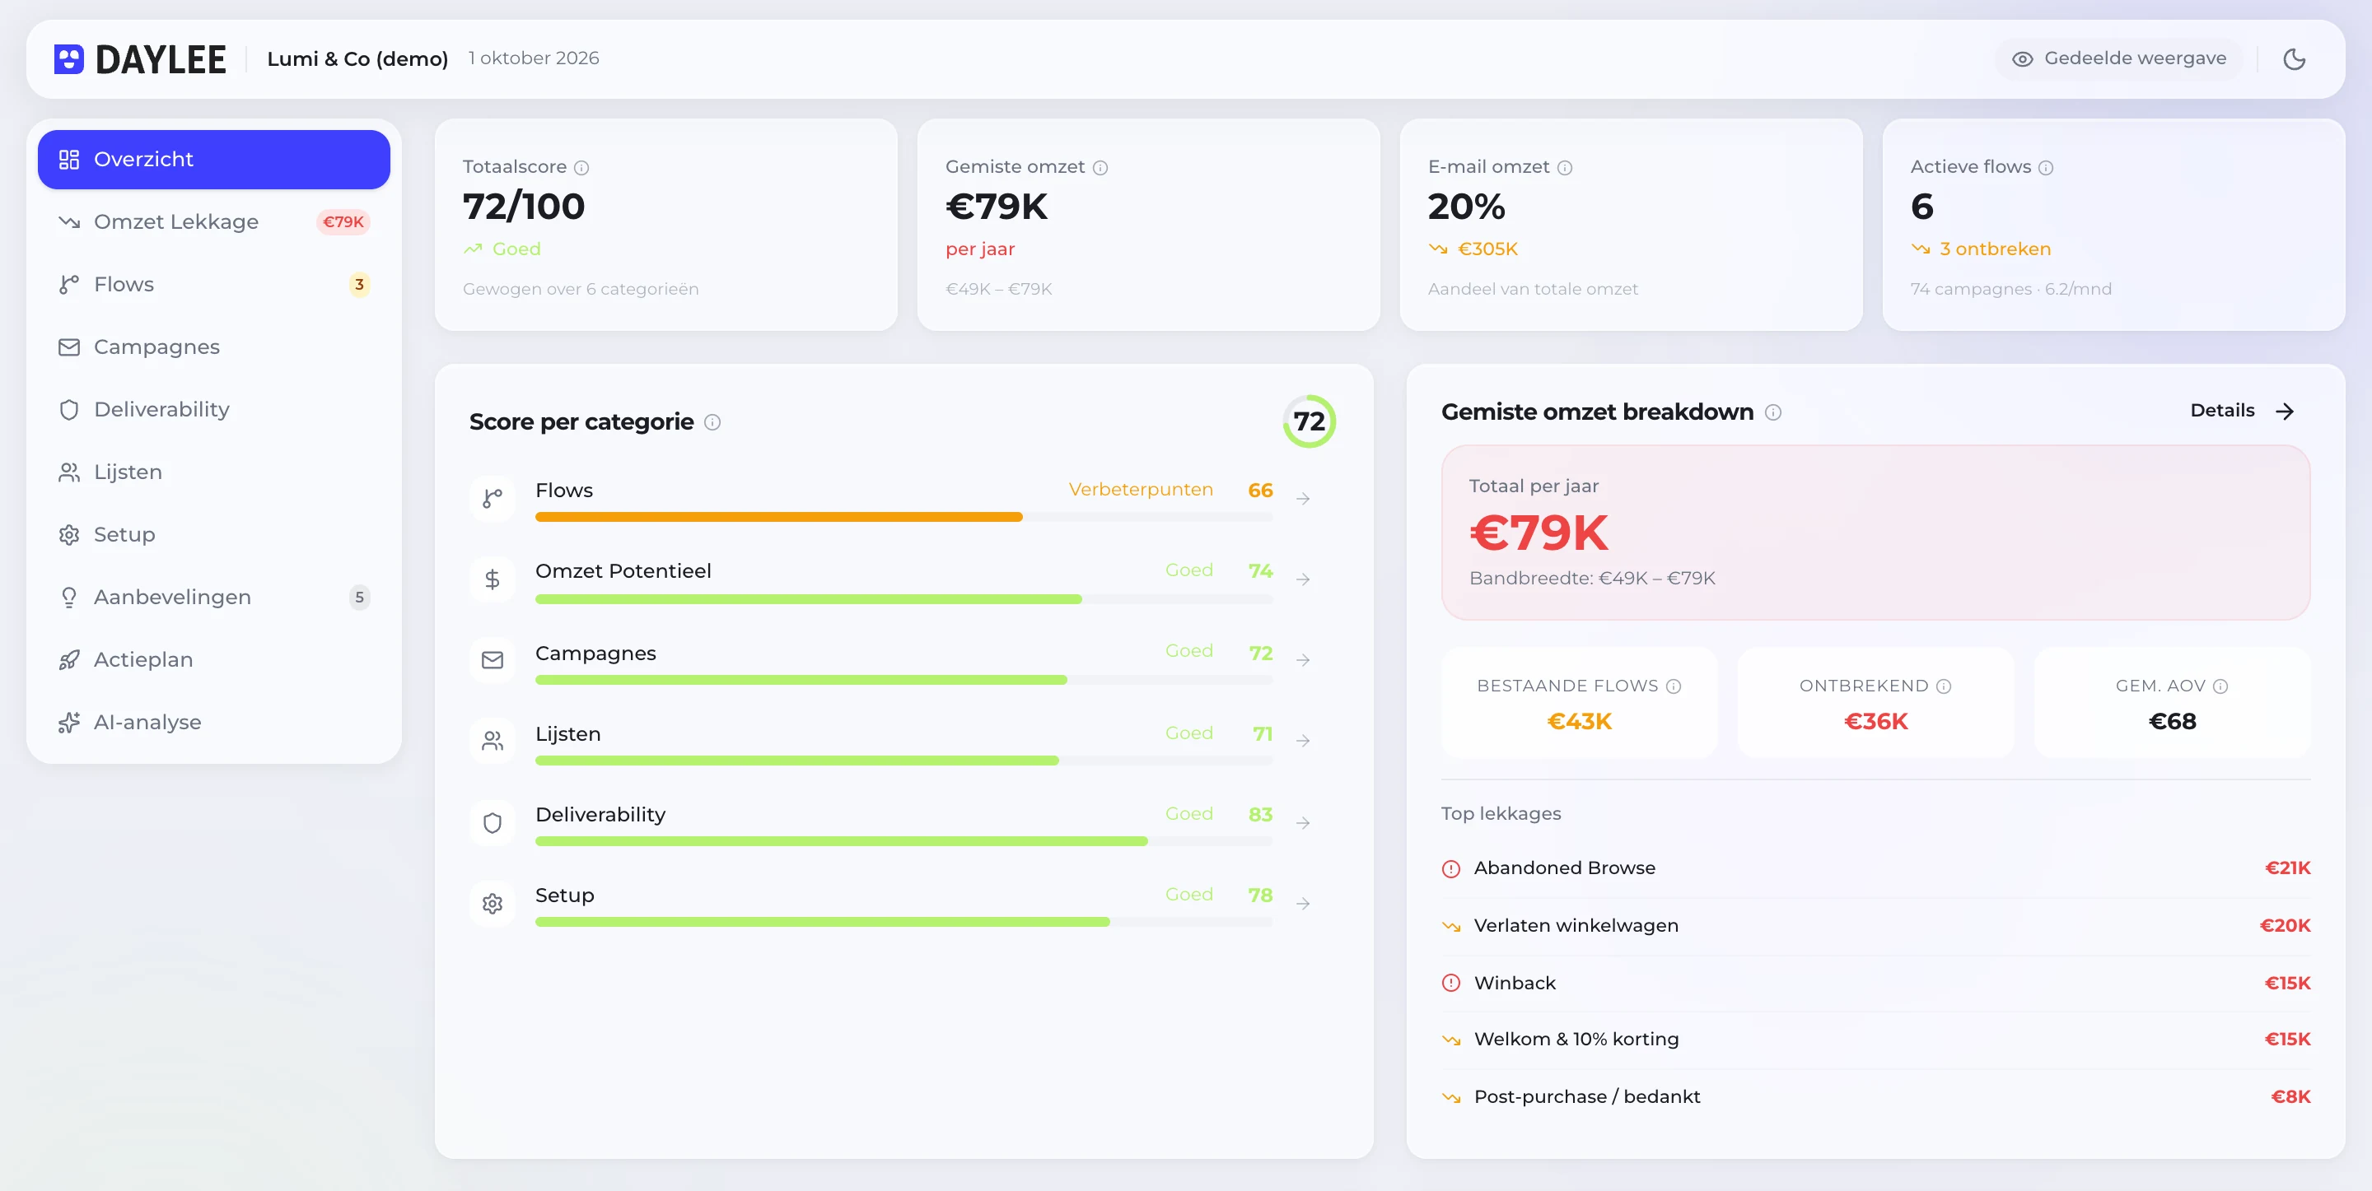The image size is (2372, 1191).
Task: Click the Deliverability score progress bar
Action: click(x=904, y=841)
